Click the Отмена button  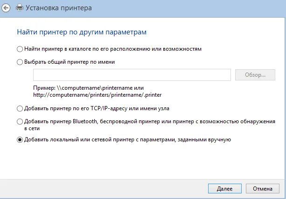(263, 189)
